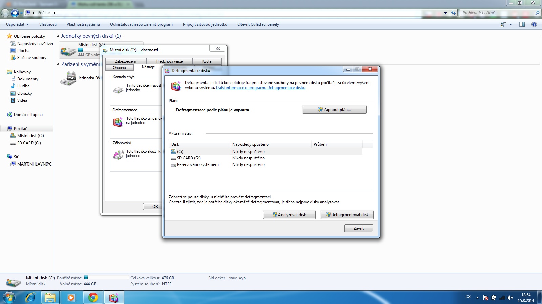Viewport: 542px width, 304px height.
Task: Switch to the Zabezpečení tab
Action: [x=125, y=61]
